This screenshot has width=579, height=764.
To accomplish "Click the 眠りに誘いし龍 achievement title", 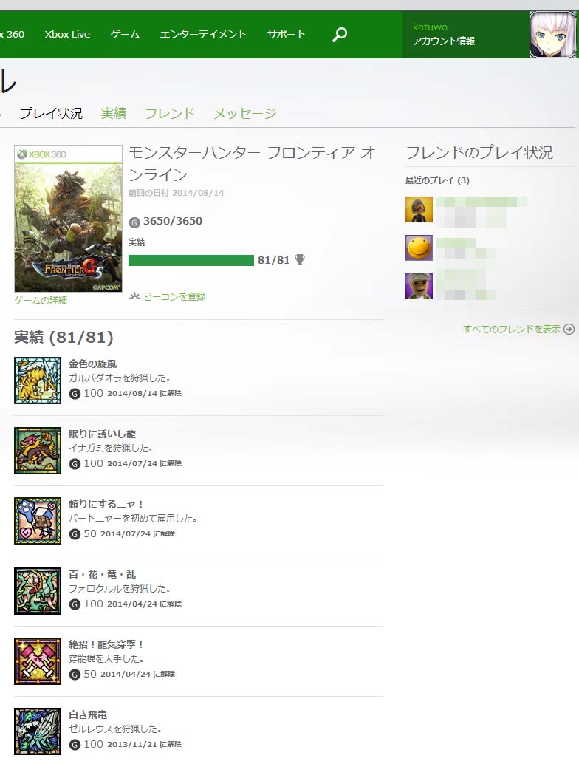I will coord(102,434).
